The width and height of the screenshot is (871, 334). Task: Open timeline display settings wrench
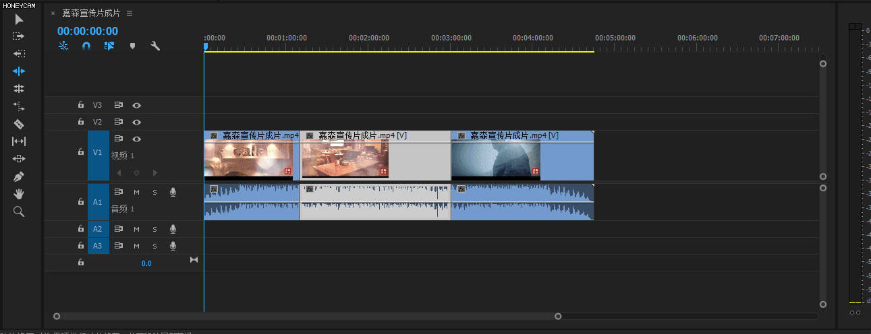pos(154,46)
